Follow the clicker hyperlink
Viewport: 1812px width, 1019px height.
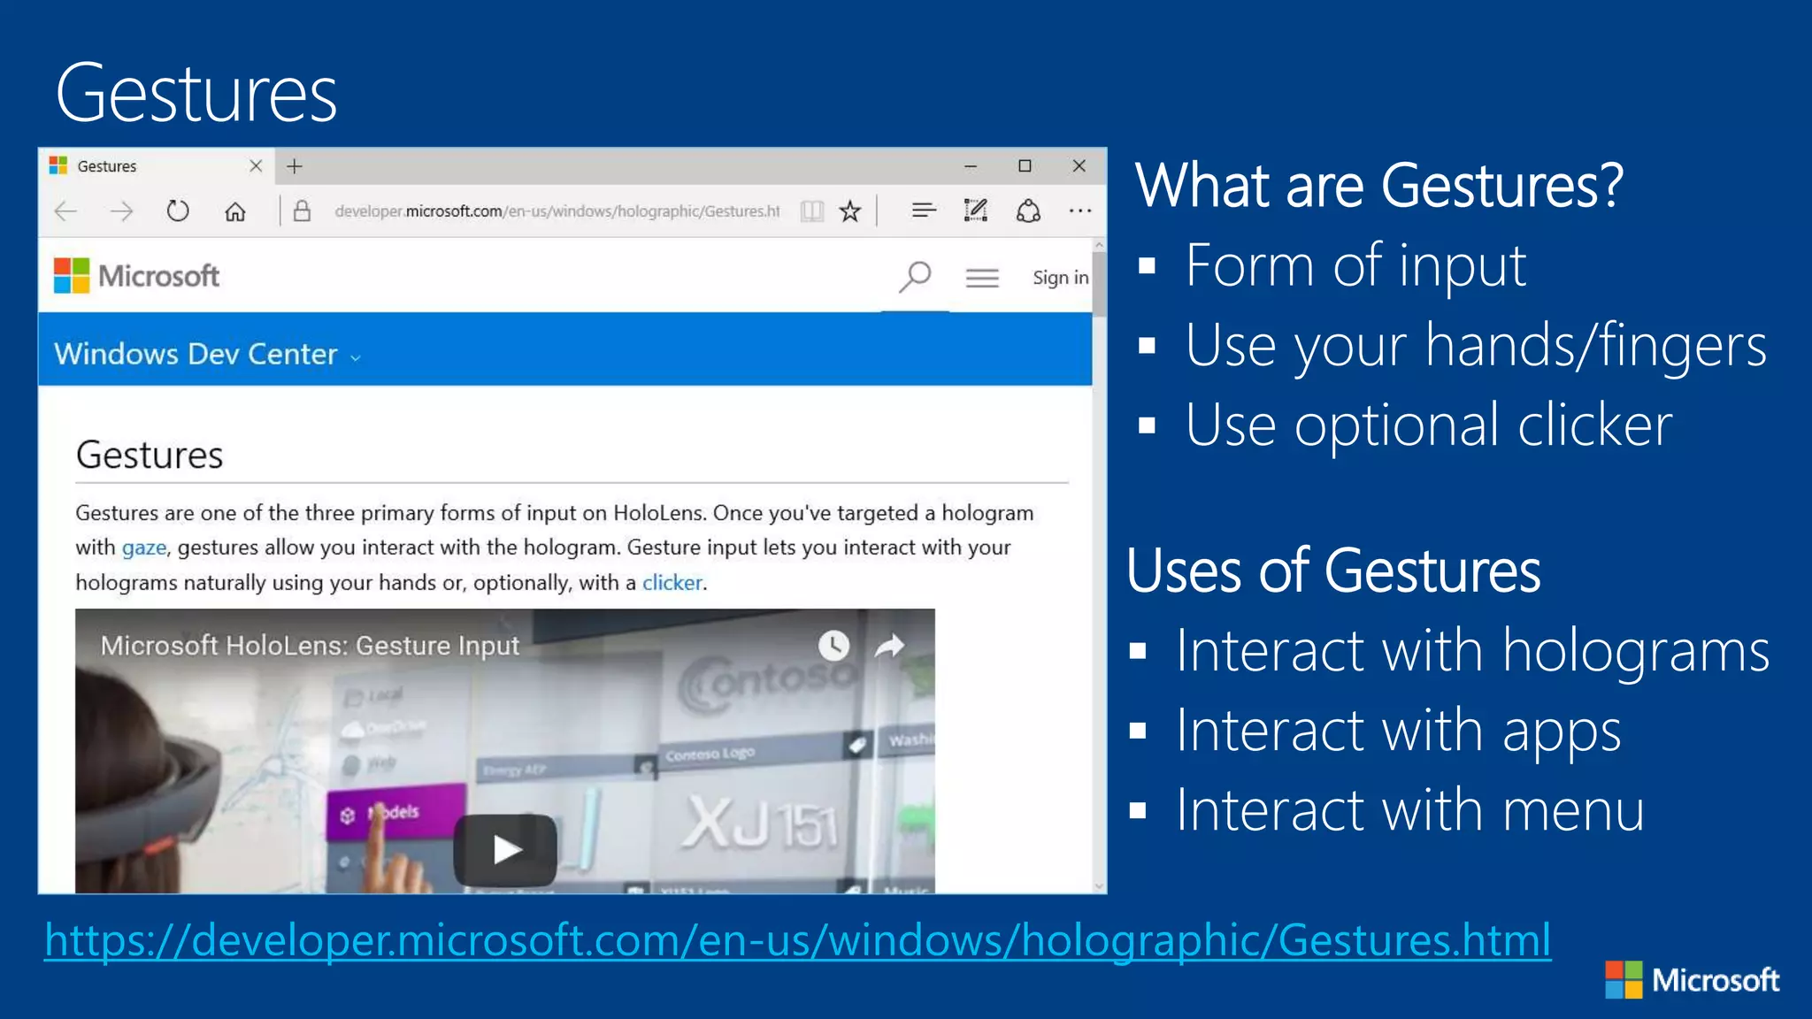(x=672, y=583)
